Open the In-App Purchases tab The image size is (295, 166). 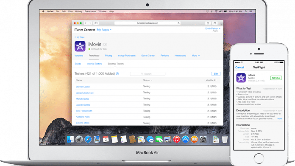pos(126,56)
